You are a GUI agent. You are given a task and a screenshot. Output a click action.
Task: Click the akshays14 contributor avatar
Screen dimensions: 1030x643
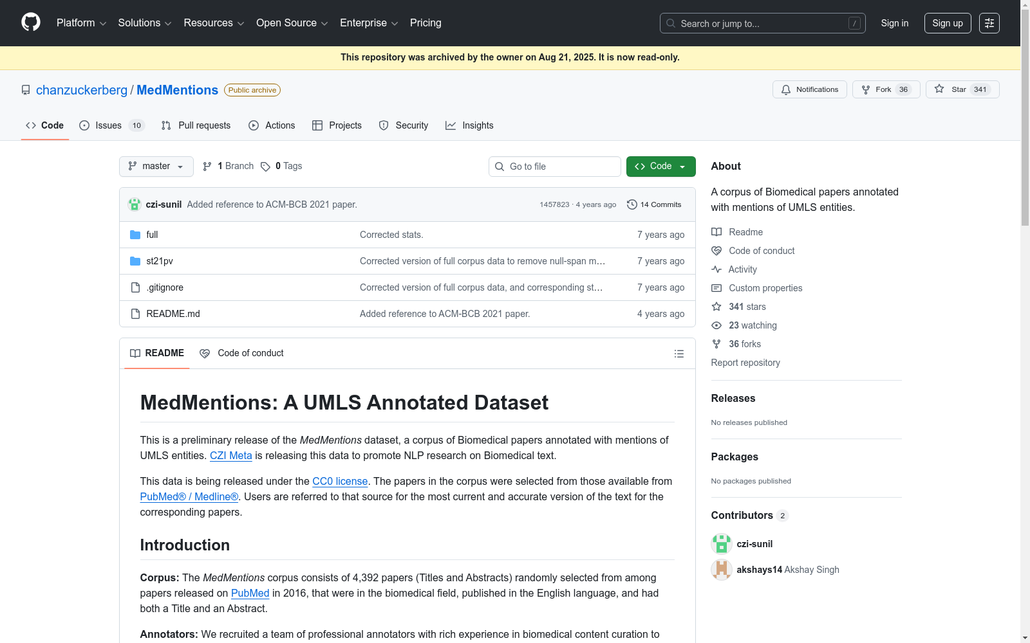[722, 570]
